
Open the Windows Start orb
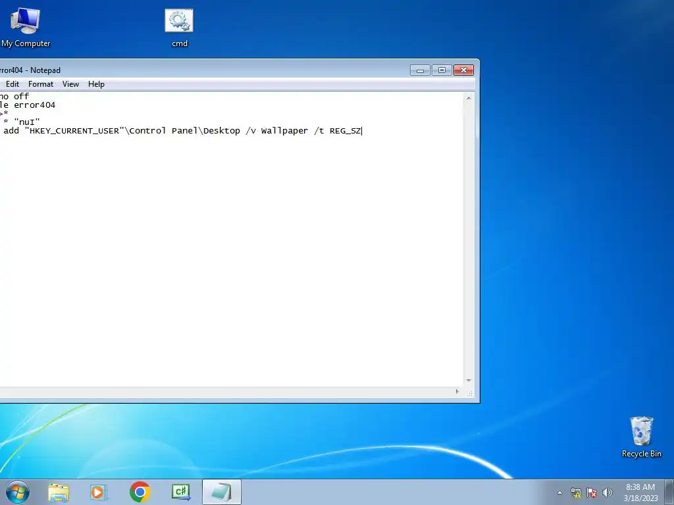tap(18, 492)
